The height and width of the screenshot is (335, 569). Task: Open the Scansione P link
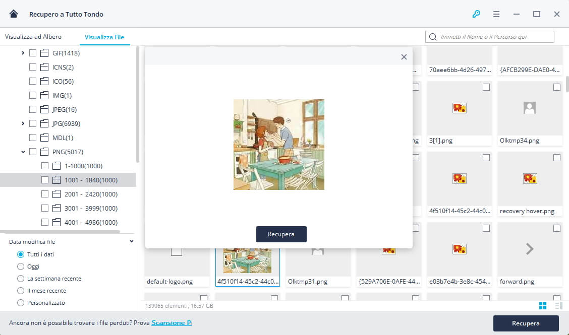[172, 323]
